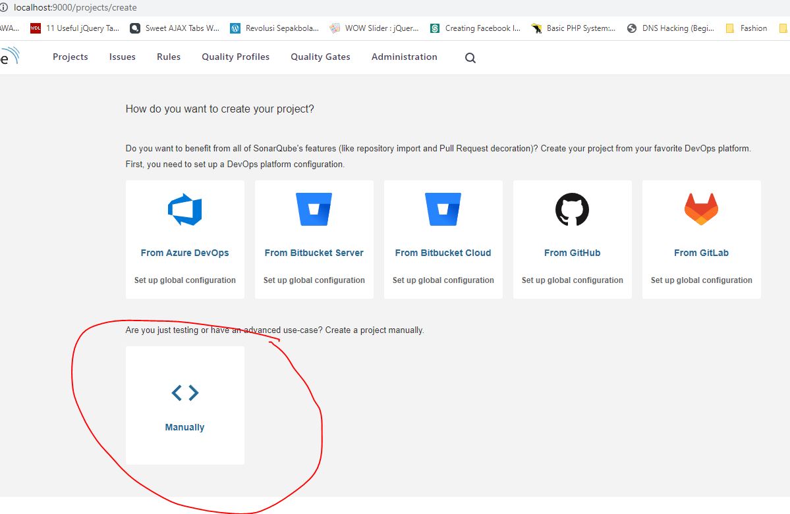The image size is (790, 514).
Task: Click Set up global configuration under Azure DevOps
Action: pyautogui.click(x=185, y=280)
